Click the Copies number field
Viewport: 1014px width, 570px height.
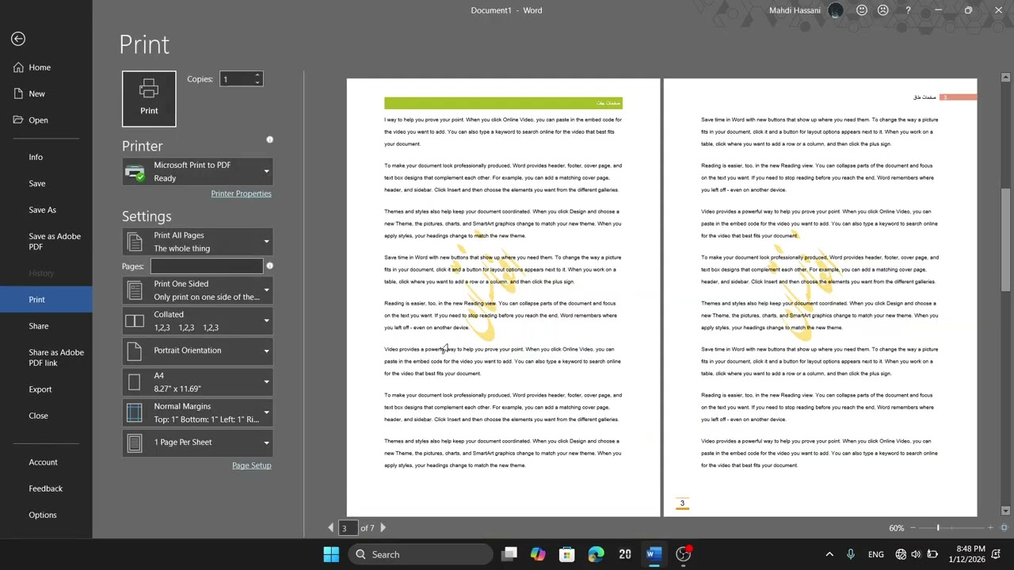236,79
